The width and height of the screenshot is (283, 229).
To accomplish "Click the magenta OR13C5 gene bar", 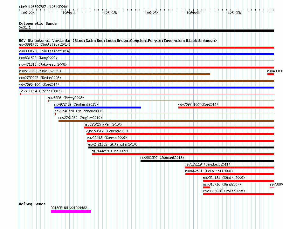I will pos(71,212).
